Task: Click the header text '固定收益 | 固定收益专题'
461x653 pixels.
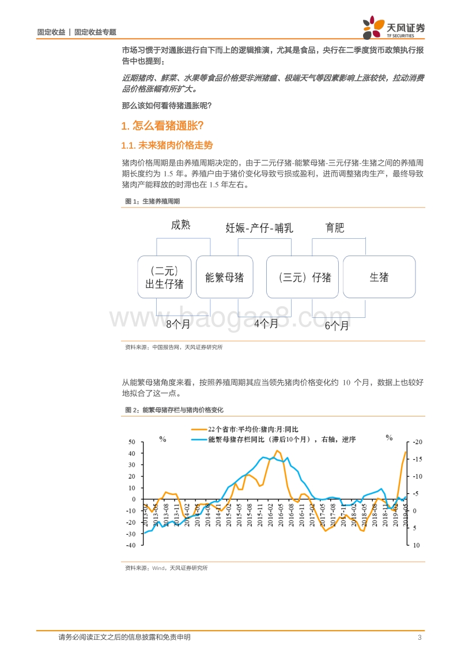Action: pos(77,32)
